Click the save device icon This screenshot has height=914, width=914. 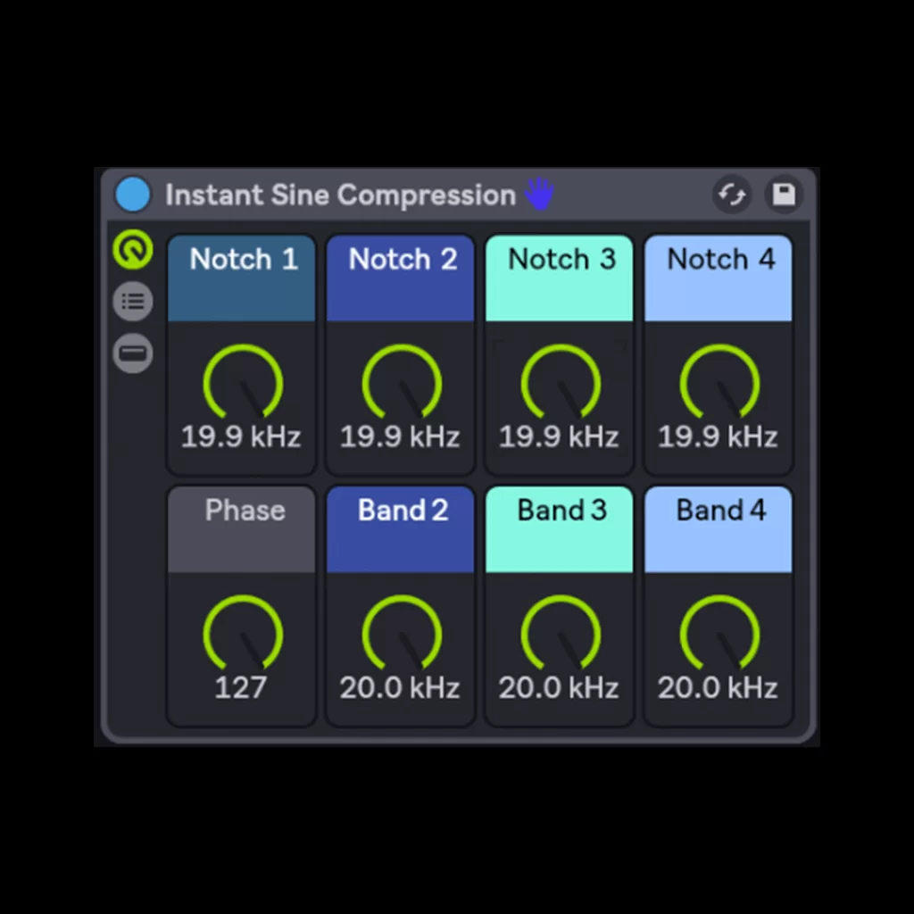click(784, 195)
